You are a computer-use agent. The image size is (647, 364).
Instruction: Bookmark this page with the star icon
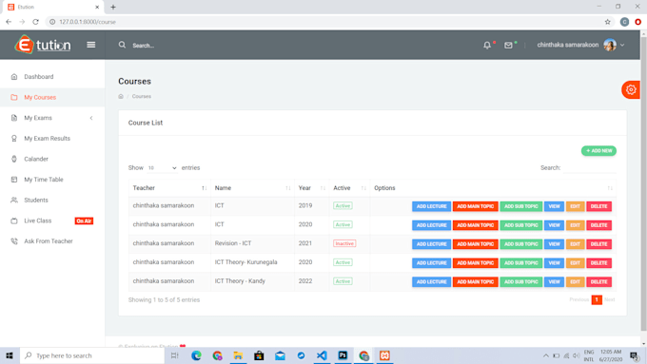(607, 22)
